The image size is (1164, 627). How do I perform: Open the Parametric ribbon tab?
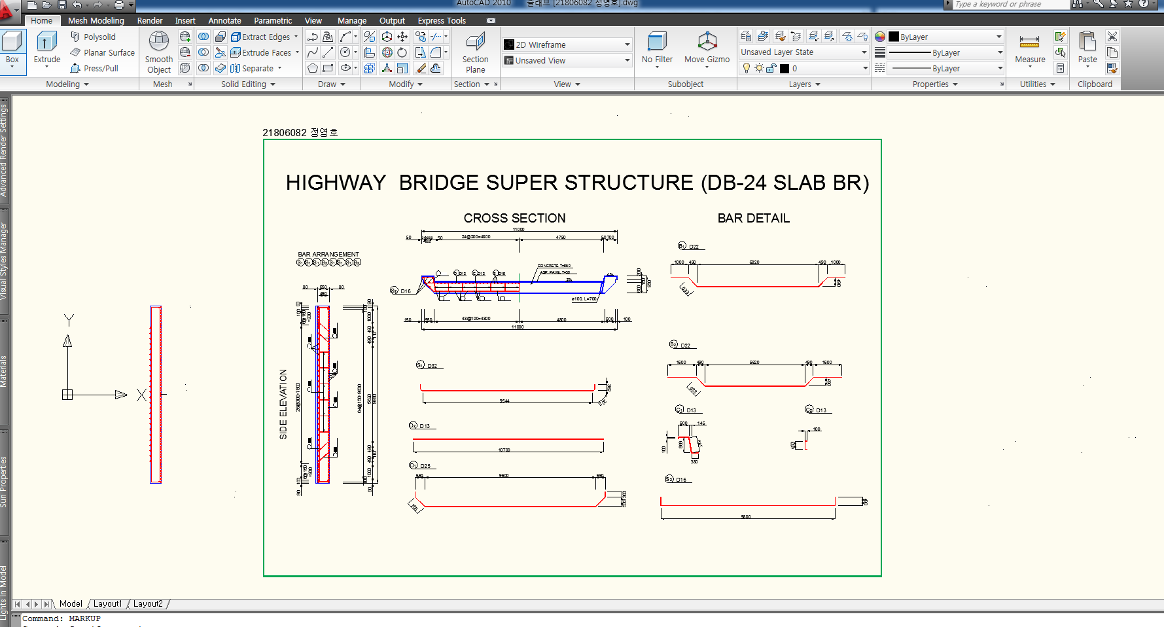click(x=273, y=20)
